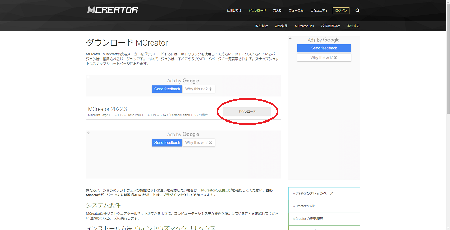Click the scrollbar up arrow
This screenshot has height=230, width=450.
448,3
